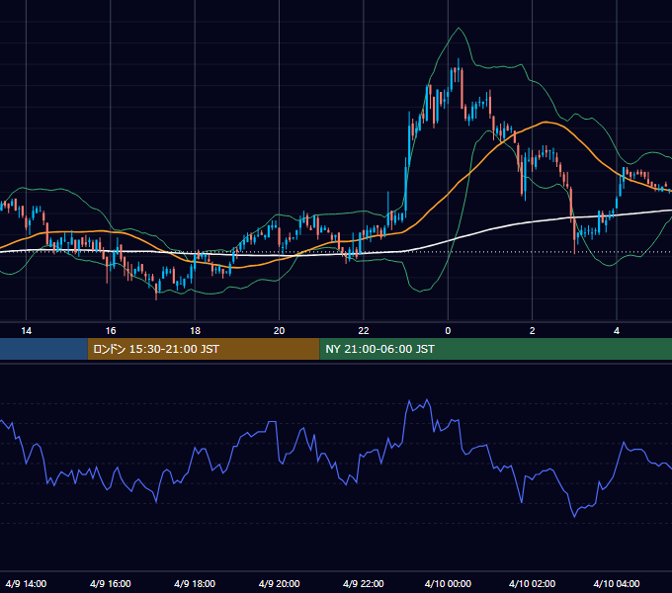Screen dimensions: 672x593
Task: Click the lower Bollinger band trough before midnight
Action: 420,292
